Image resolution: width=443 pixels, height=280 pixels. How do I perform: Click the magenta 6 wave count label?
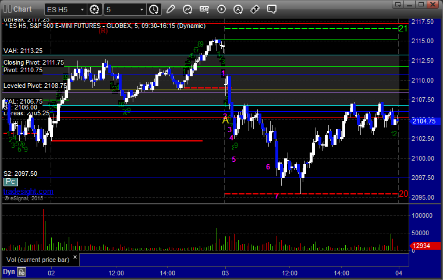point(268,167)
